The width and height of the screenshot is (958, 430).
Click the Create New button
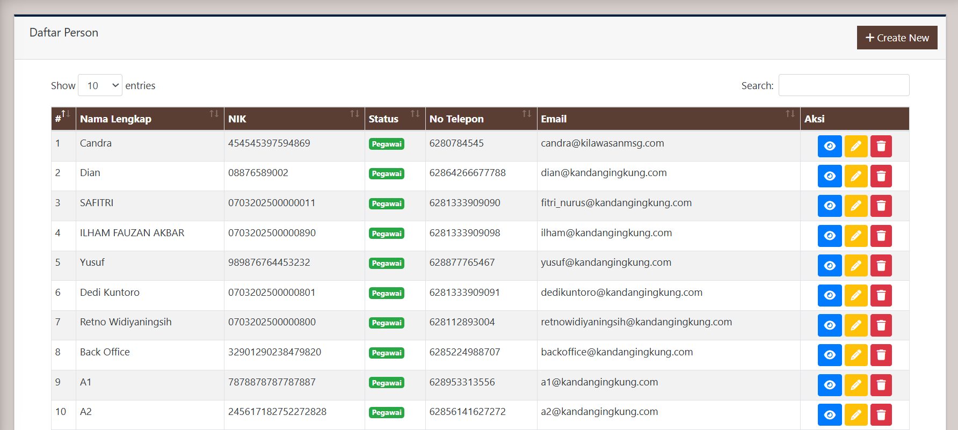(897, 38)
